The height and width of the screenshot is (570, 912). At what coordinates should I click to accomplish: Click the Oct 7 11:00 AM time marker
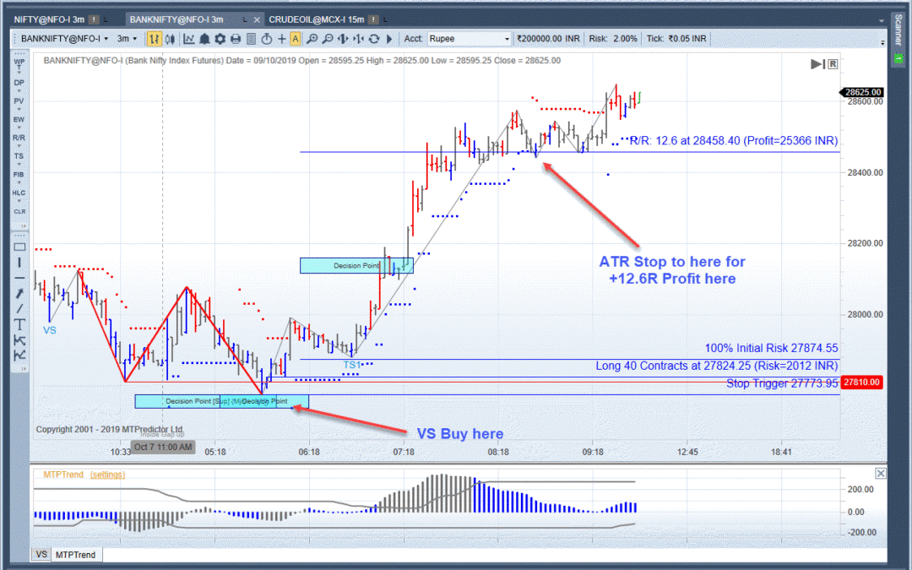click(x=163, y=447)
